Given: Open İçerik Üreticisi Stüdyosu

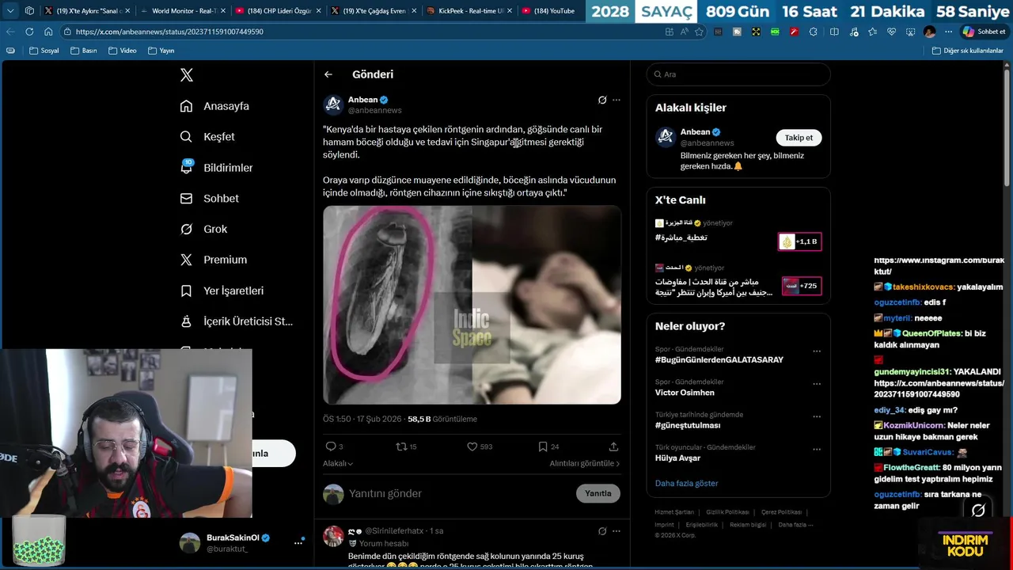Looking at the screenshot, I should pos(237,321).
